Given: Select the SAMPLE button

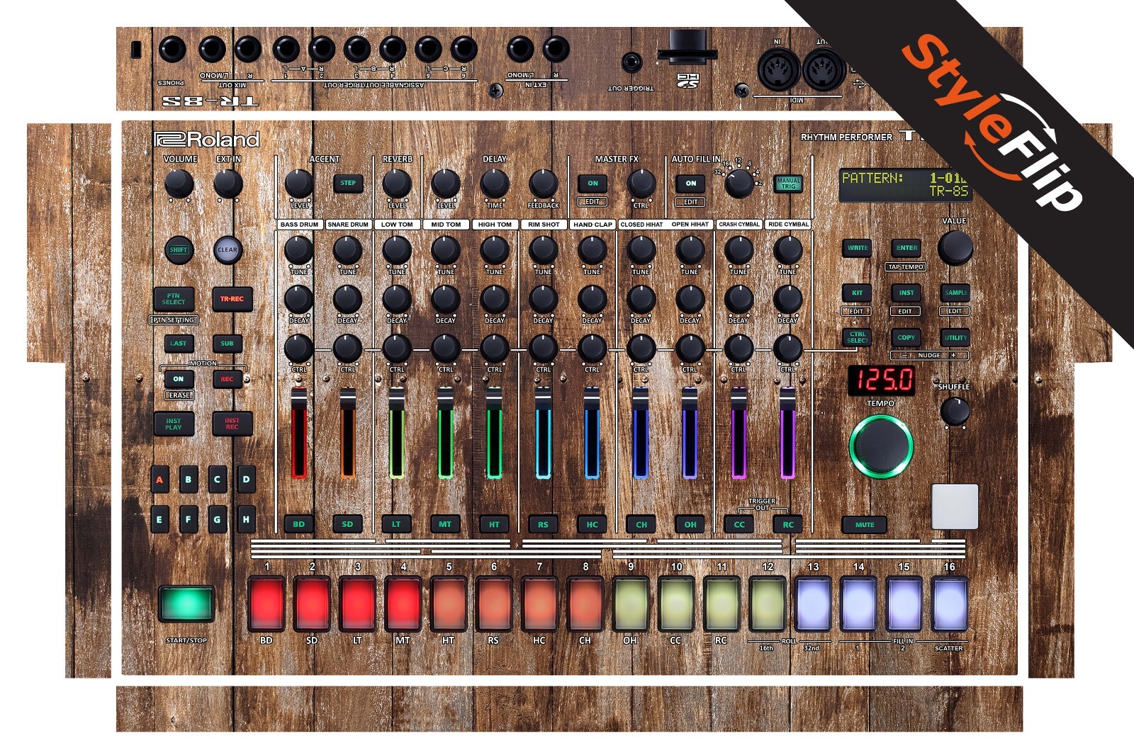Looking at the screenshot, I should click(x=955, y=293).
